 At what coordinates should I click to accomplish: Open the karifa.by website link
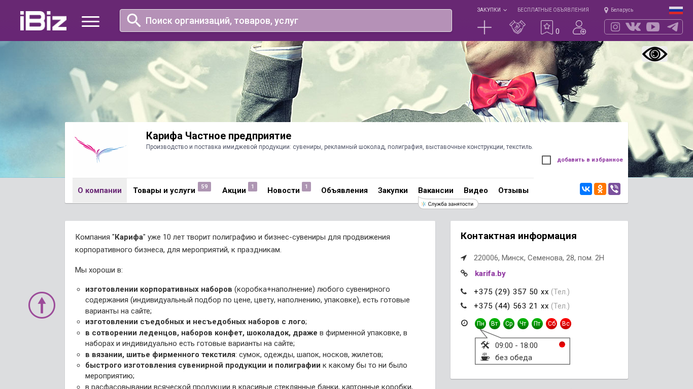coord(490,274)
